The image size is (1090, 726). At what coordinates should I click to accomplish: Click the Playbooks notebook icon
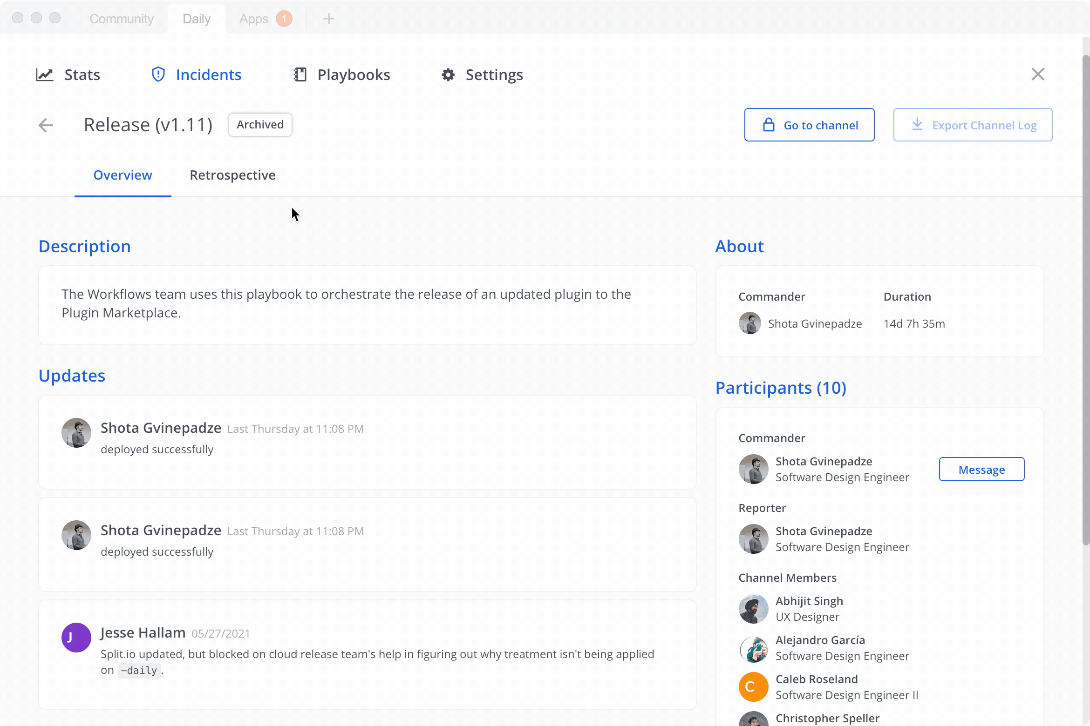[x=300, y=74]
